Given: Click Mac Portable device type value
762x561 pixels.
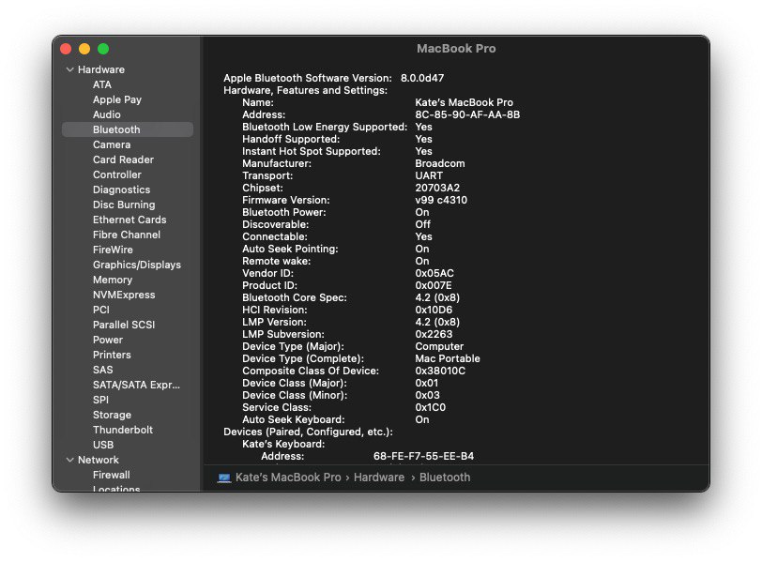Looking at the screenshot, I should coord(448,358).
